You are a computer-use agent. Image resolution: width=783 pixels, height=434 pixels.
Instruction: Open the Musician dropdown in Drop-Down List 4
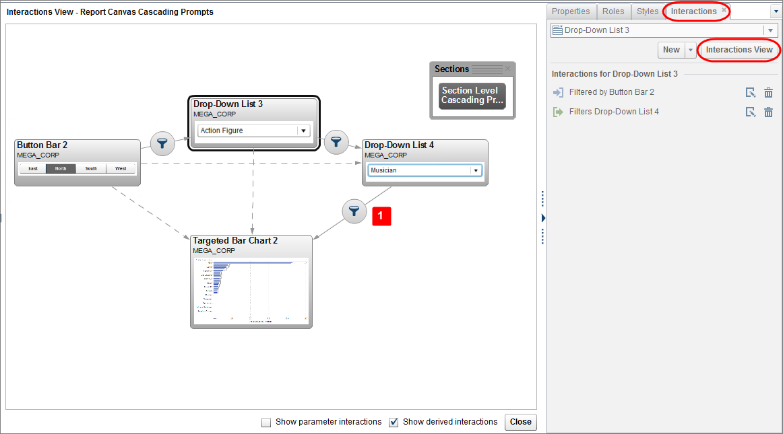point(477,170)
